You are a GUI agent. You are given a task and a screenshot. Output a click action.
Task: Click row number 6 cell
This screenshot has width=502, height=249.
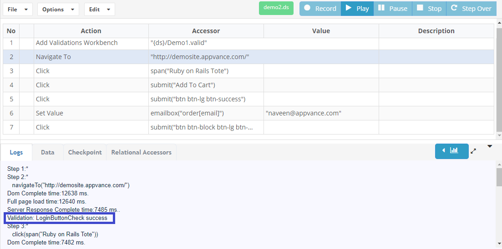(x=11, y=113)
